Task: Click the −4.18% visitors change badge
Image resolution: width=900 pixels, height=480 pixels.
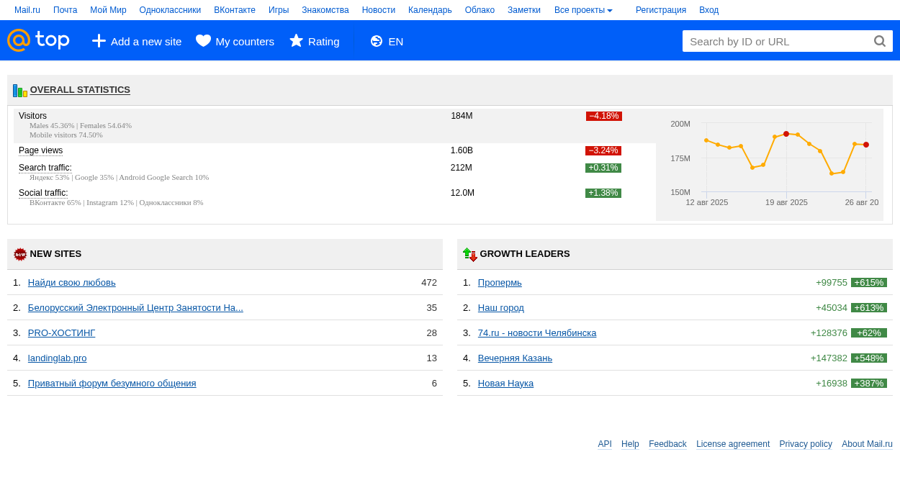Action: 604,116
